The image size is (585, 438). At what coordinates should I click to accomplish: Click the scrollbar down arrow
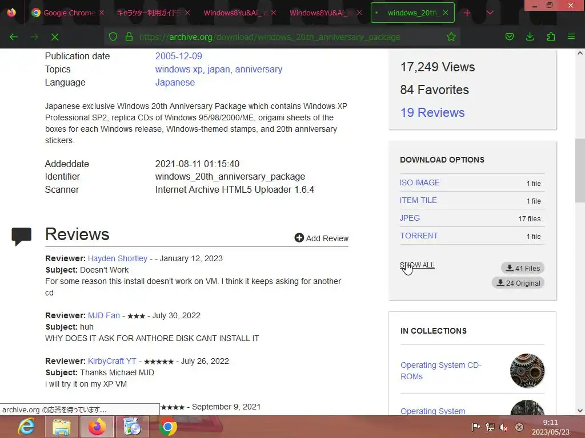coord(580,411)
